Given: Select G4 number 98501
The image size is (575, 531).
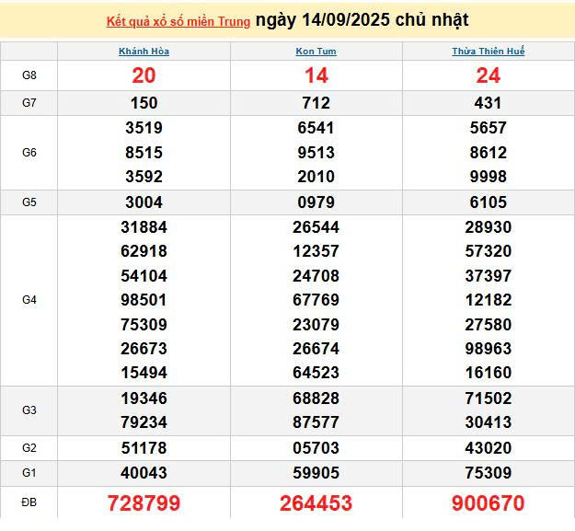Looking at the screenshot, I should 144,300.
